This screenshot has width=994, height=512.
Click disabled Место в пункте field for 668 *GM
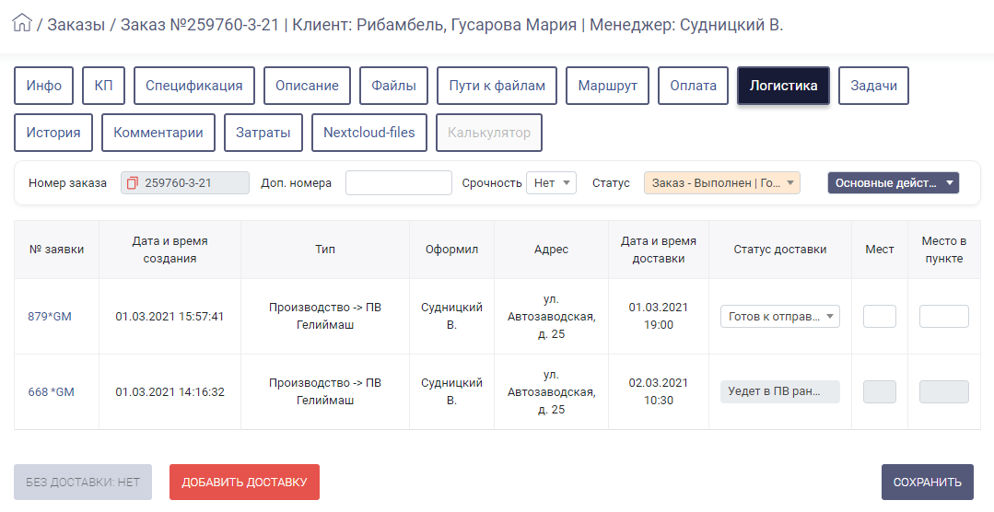944,391
